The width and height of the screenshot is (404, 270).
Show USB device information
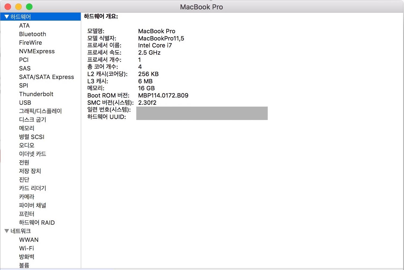[x=25, y=103]
